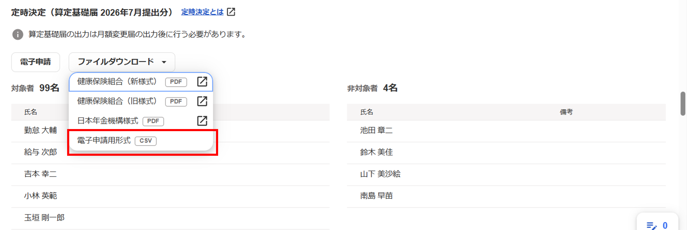Open 健康保険組合（旧様式）PDF external icon

click(202, 101)
